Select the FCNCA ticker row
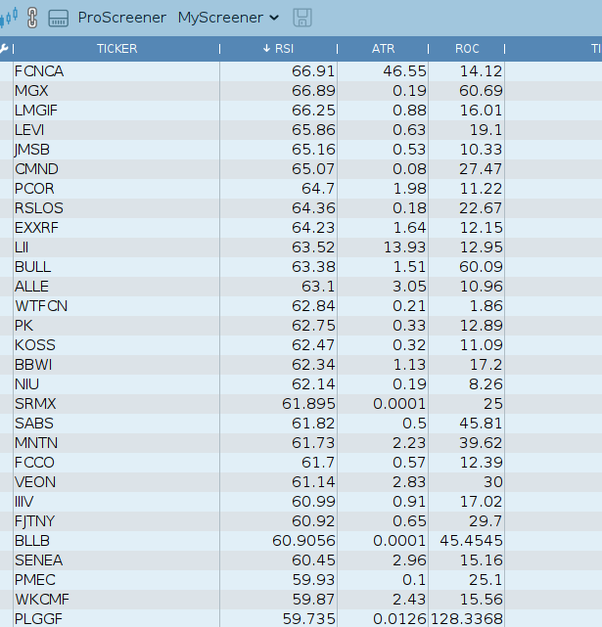602x627 pixels. (39, 71)
